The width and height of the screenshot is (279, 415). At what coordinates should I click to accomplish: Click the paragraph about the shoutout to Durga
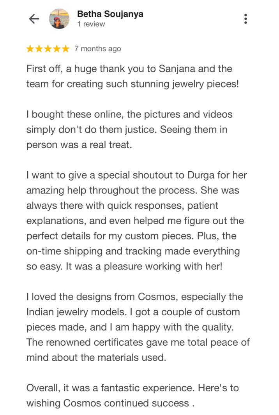(136, 221)
